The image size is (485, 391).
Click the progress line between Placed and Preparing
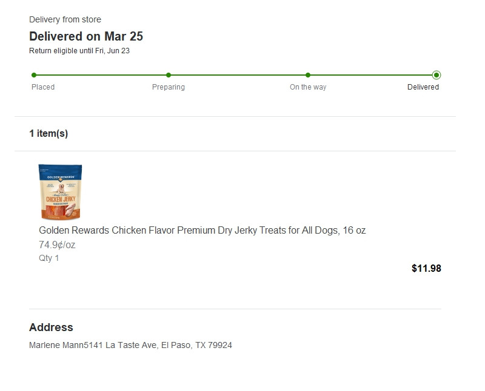click(101, 75)
